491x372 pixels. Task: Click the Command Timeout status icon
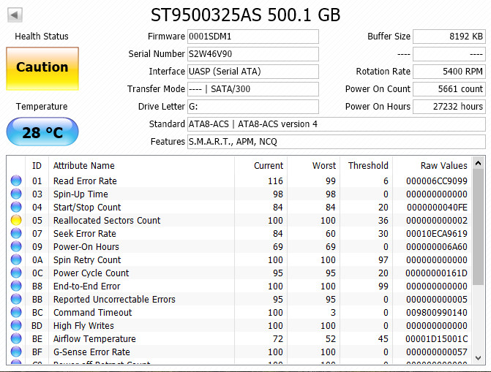tap(16, 313)
